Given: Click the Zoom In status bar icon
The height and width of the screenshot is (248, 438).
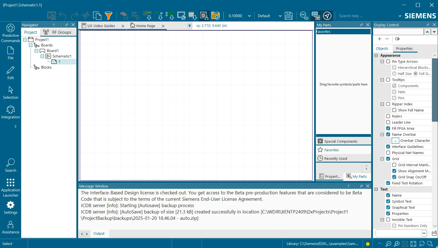Looking at the screenshot, I should (397, 244).
